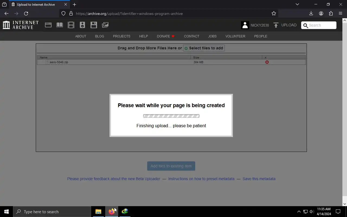
Task: Click the Save this metadata link
Action: click(259, 179)
